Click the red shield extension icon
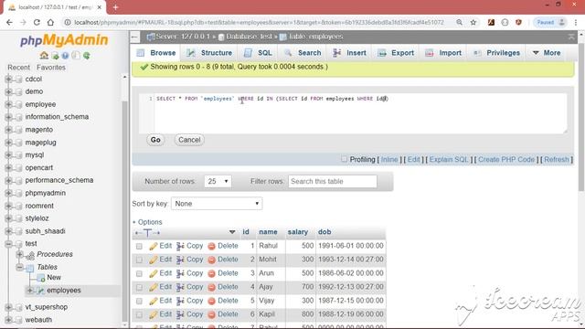The image size is (585, 329). click(518, 22)
